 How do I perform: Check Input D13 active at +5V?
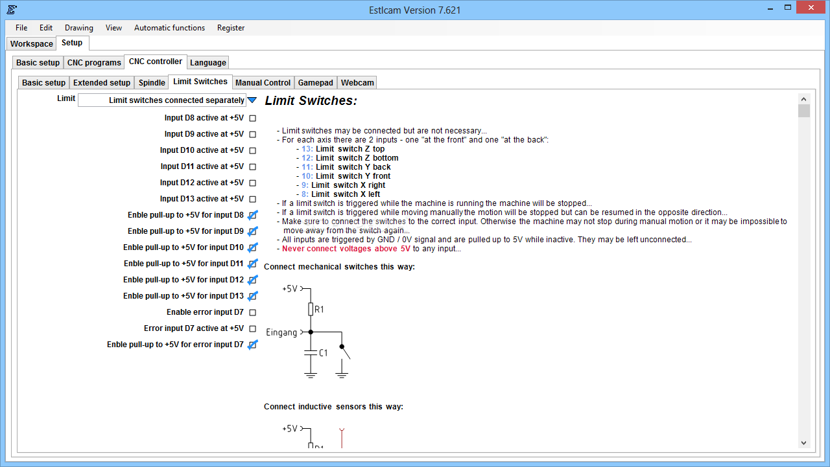253,199
